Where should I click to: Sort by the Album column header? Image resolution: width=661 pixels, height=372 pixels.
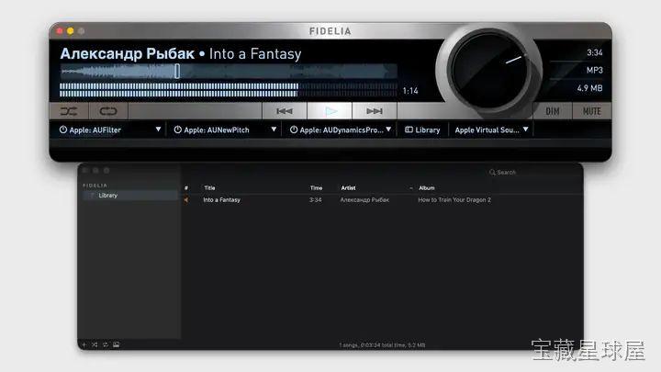click(x=427, y=188)
